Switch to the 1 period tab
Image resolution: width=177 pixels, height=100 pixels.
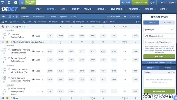point(52,17)
